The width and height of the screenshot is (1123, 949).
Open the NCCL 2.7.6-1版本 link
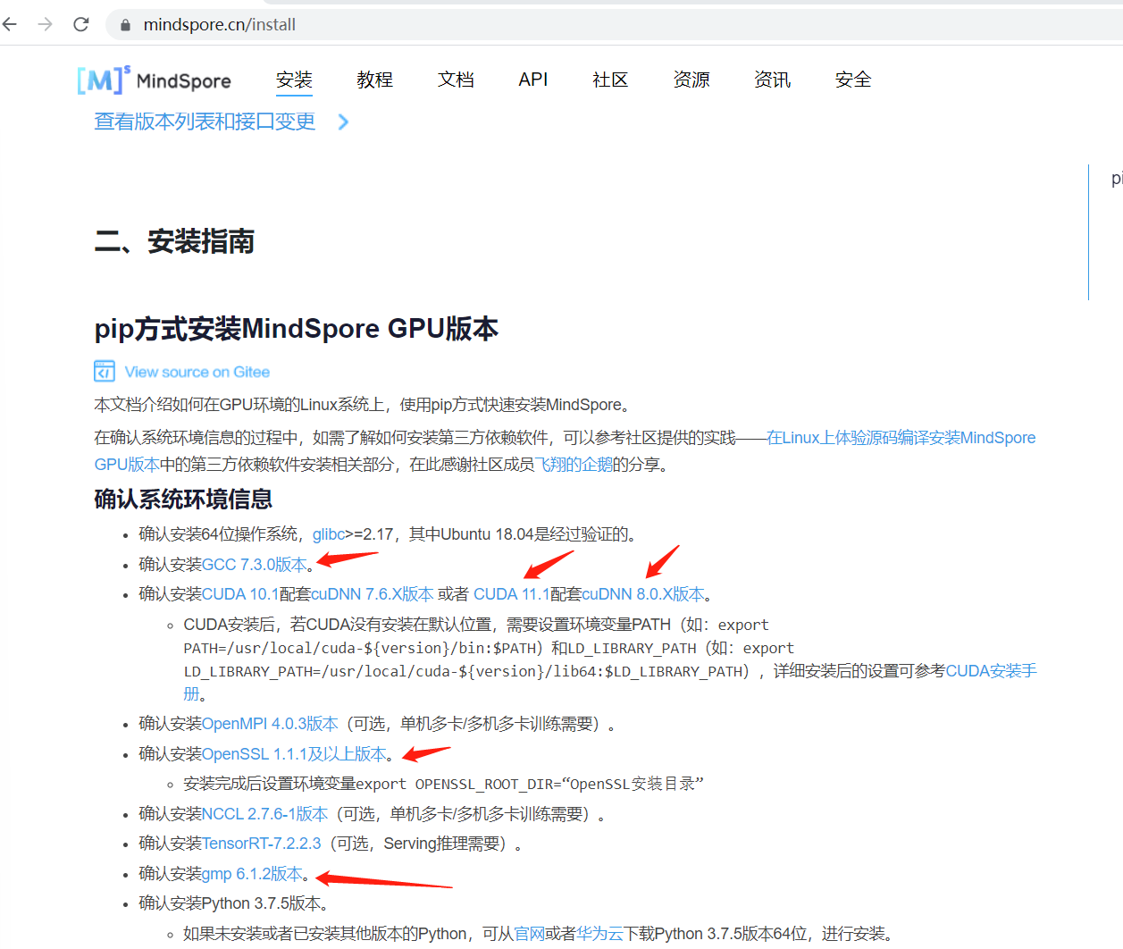pyautogui.click(x=264, y=814)
